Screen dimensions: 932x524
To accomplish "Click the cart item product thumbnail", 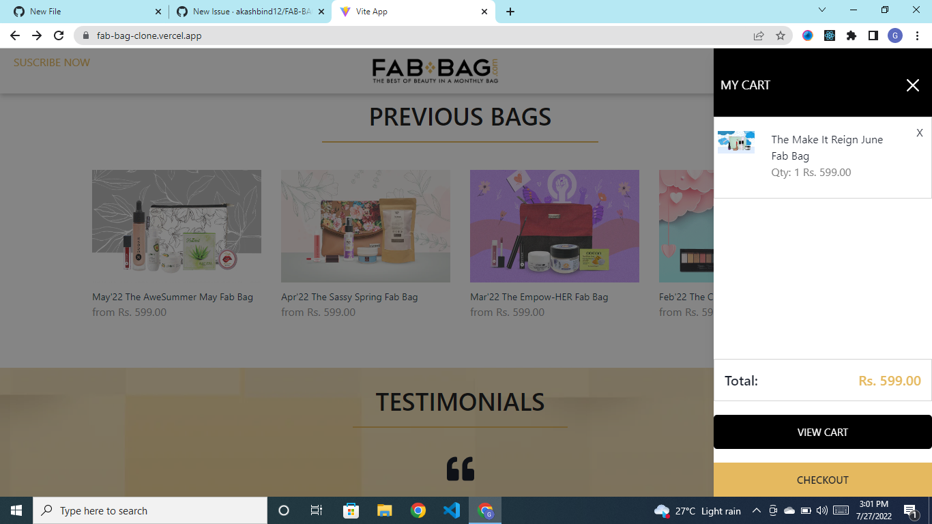I will tap(736, 142).
